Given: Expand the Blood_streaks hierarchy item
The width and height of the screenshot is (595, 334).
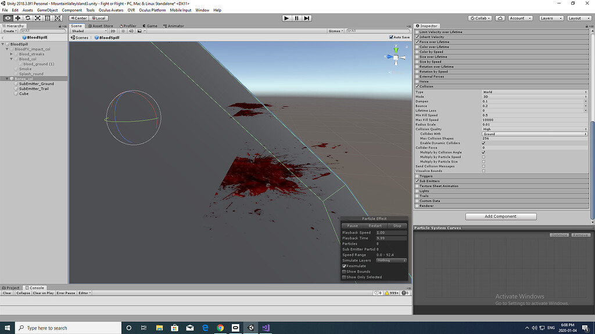Looking at the screenshot, I should pyautogui.click(x=10, y=54).
